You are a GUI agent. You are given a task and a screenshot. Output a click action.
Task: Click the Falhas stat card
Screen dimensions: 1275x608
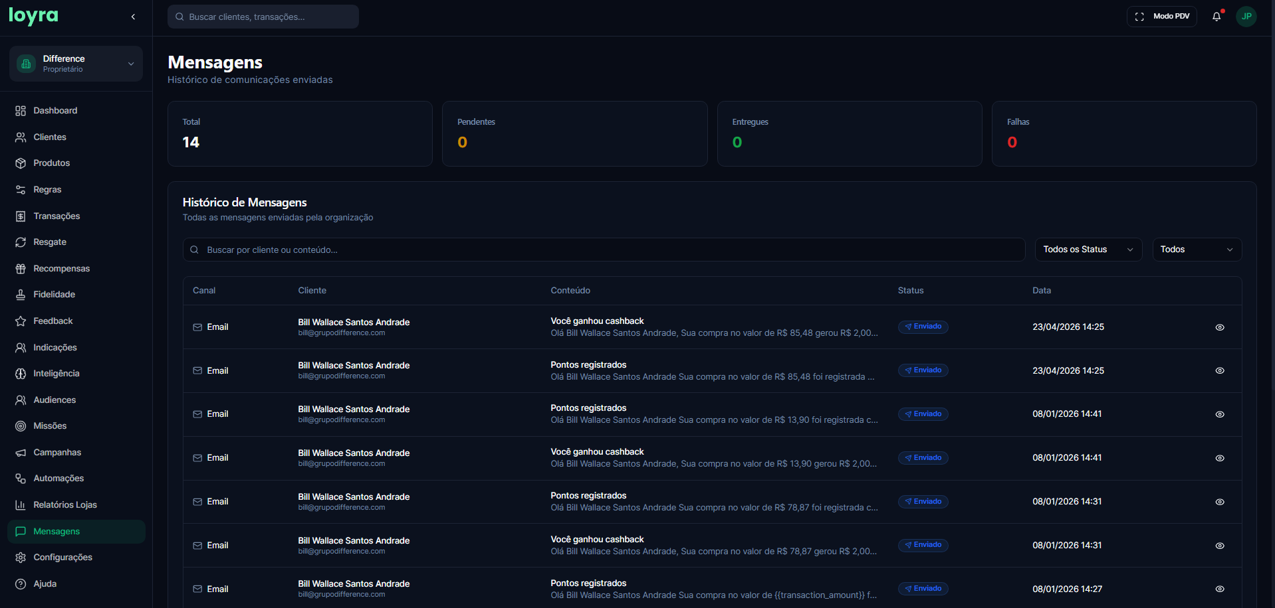(1124, 133)
